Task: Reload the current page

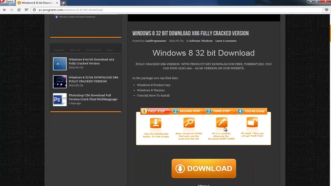Action: click(x=19, y=10)
